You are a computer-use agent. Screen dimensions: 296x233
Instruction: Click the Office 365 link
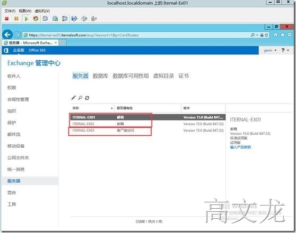pos(37,50)
